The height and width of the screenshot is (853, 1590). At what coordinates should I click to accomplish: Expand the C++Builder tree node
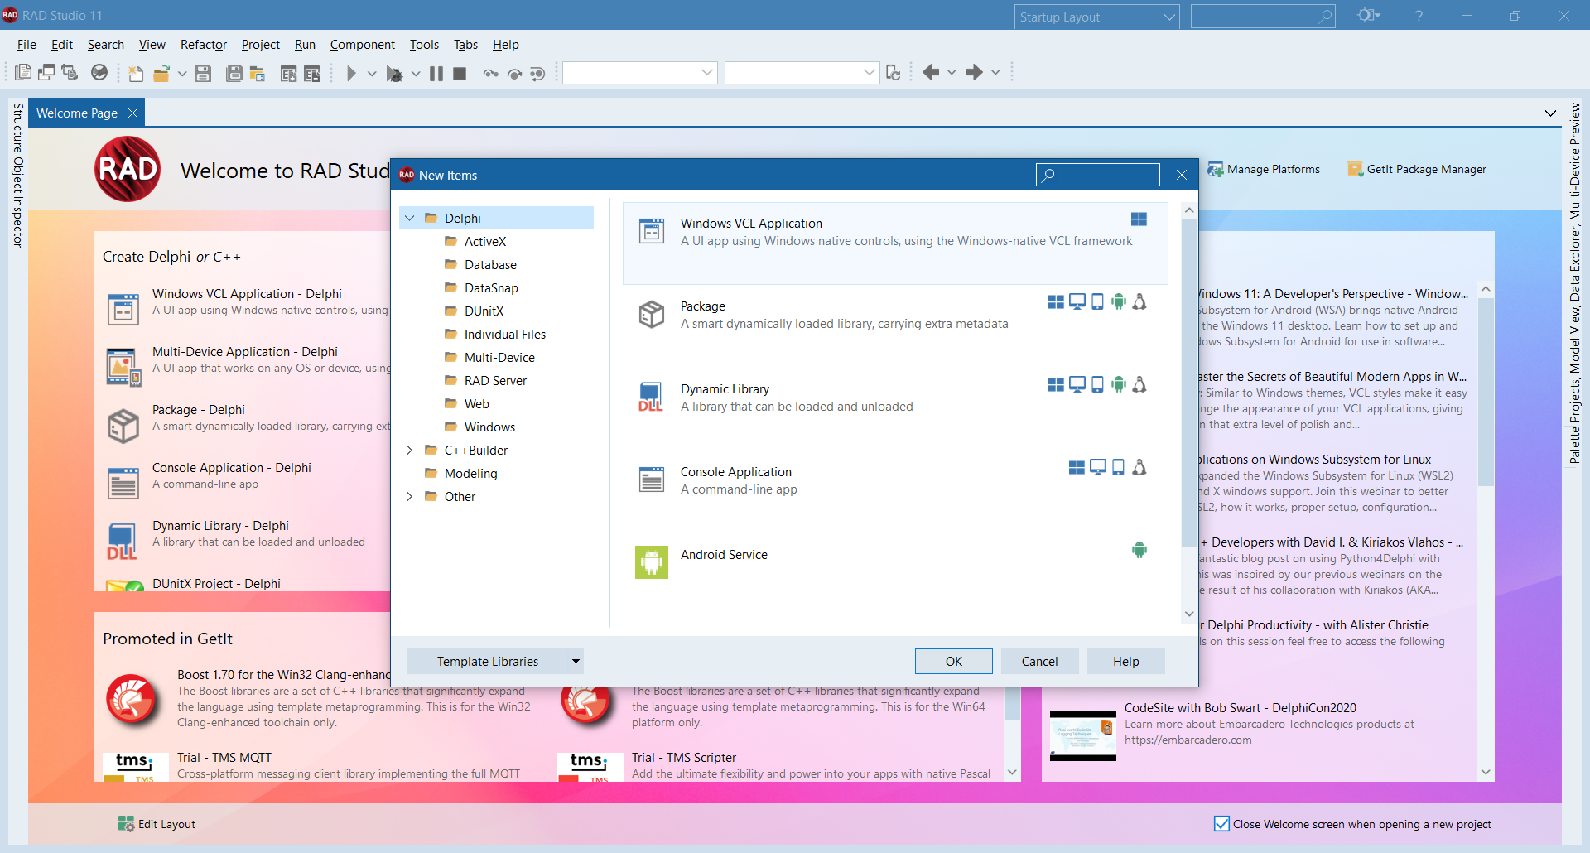(409, 450)
